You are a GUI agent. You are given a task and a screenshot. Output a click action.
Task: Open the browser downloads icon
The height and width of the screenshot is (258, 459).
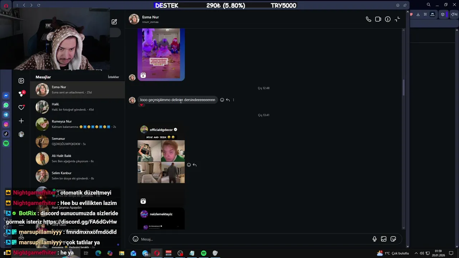[x=418, y=14]
